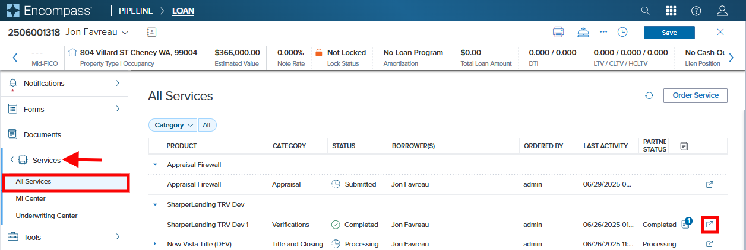The image size is (746, 250).
Task: Open the Category filter dropdown
Action: [x=173, y=125]
